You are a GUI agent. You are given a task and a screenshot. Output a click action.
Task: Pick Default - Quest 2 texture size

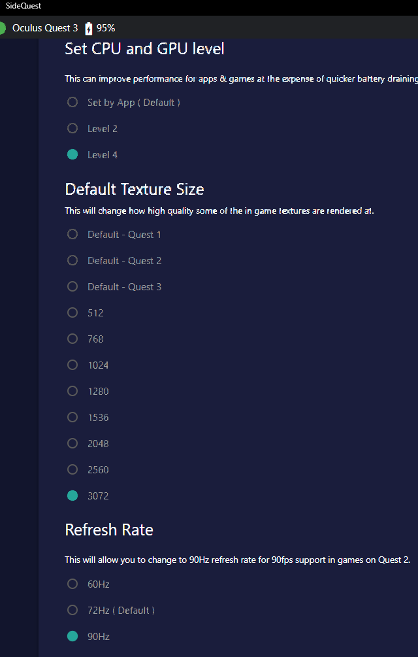(72, 260)
